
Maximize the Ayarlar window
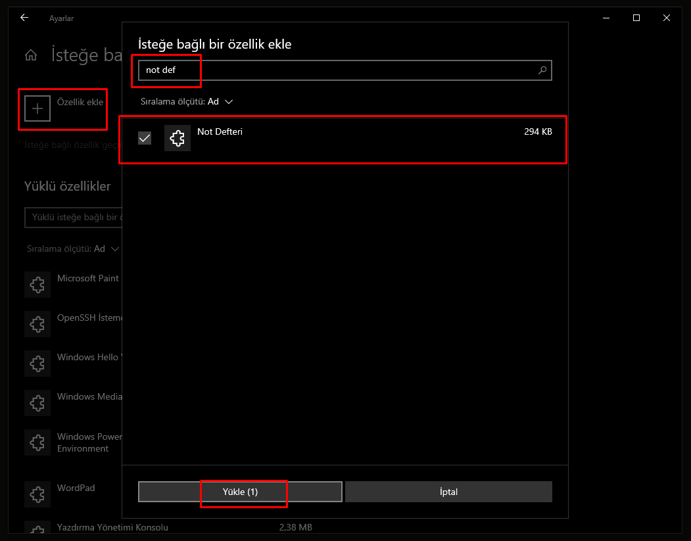(636, 18)
